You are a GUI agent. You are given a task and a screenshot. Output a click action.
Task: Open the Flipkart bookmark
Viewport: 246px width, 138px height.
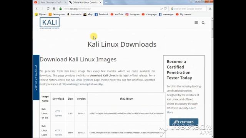tap(41, 15)
